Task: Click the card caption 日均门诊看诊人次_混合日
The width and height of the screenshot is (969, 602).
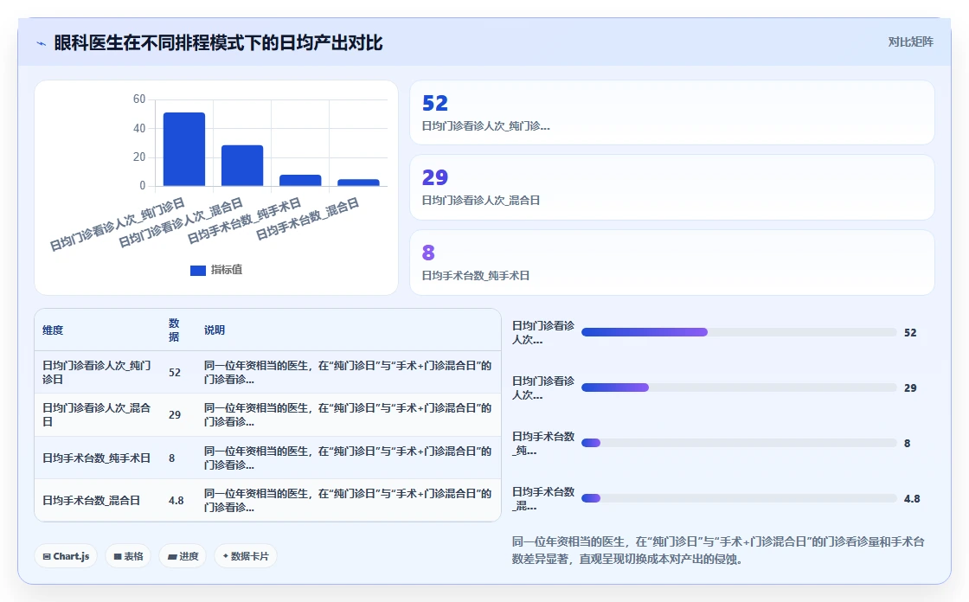Action: tap(481, 201)
